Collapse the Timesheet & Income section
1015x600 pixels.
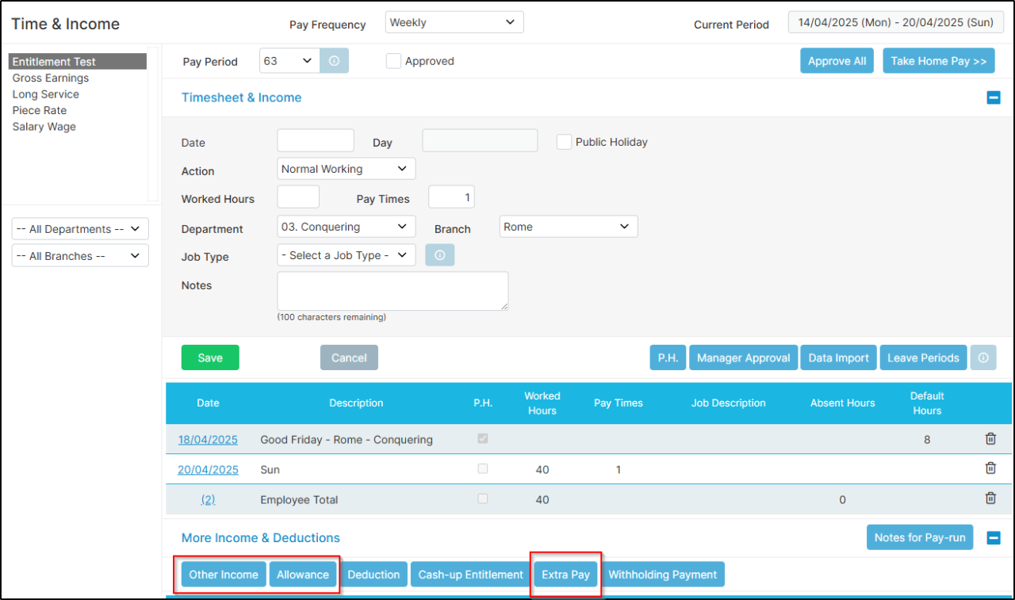point(993,97)
